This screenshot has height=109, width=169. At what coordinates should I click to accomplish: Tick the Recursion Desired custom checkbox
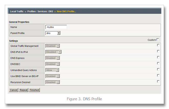coord(158,81)
